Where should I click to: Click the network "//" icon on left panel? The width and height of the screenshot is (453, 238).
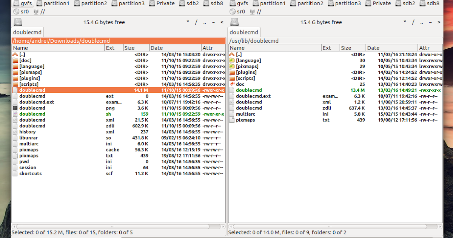tap(40, 11)
